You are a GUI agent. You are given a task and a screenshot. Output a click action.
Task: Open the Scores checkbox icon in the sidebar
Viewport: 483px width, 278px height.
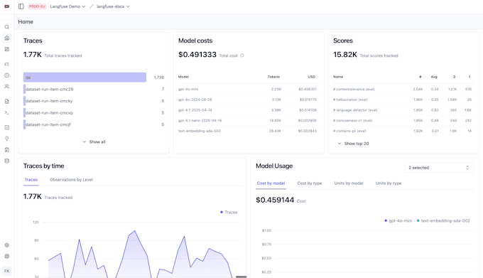(7, 127)
